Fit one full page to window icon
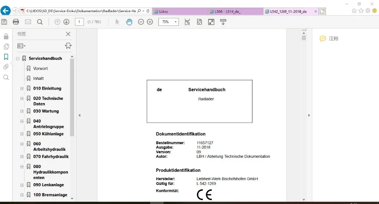Viewport: 379px width, 204px height. point(199,22)
